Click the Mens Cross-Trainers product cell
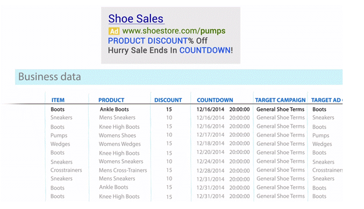The width and height of the screenshot is (364, 209). tap(123, 170)
